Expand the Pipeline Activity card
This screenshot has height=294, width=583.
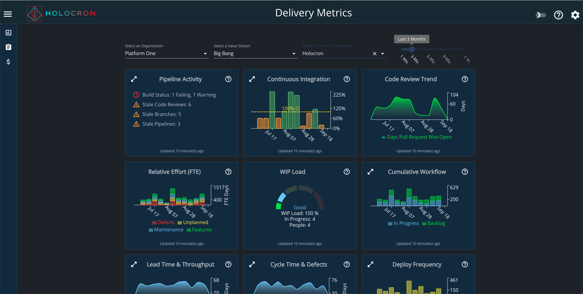tap(134, 79)
